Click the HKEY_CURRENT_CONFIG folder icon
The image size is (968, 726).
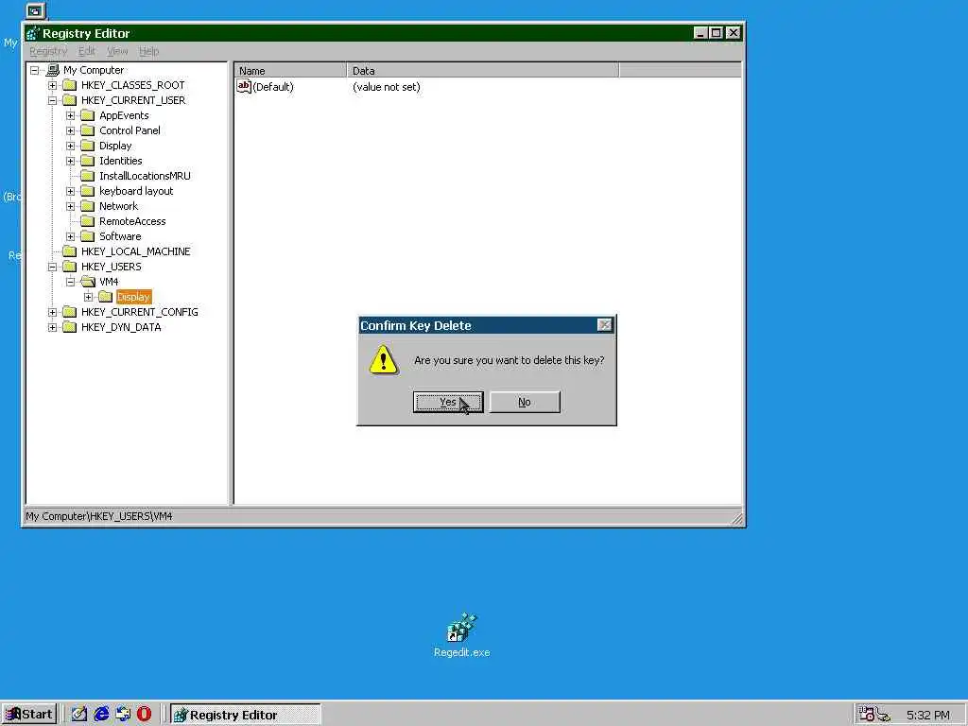coord(70,312)
